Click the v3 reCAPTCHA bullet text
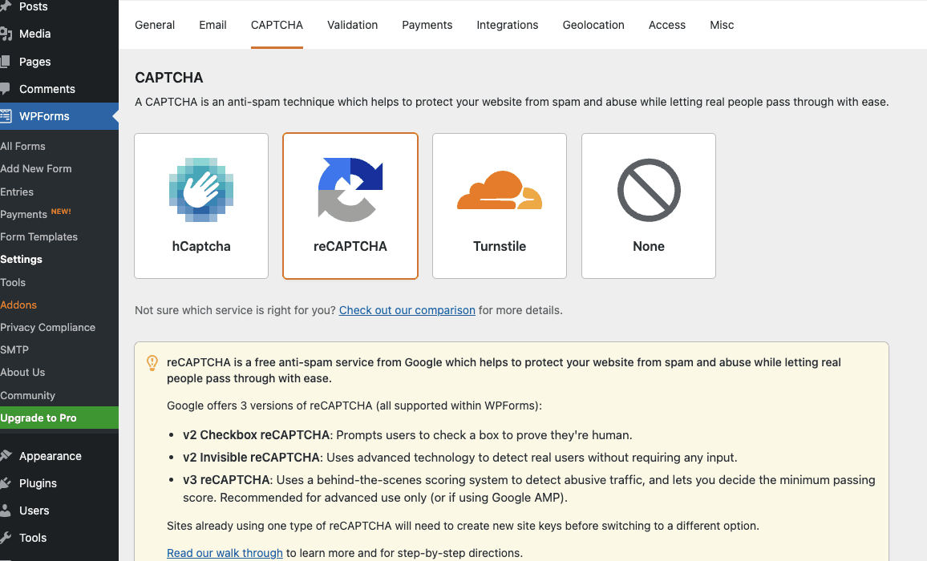Viewport: 927px width, 561px height. (529, 488)
